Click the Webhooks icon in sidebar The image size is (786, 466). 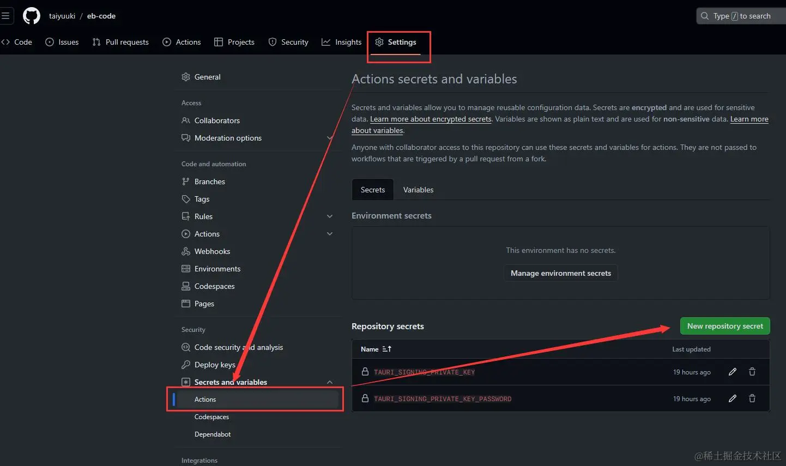pyautogui.click(x=186, y=251)
